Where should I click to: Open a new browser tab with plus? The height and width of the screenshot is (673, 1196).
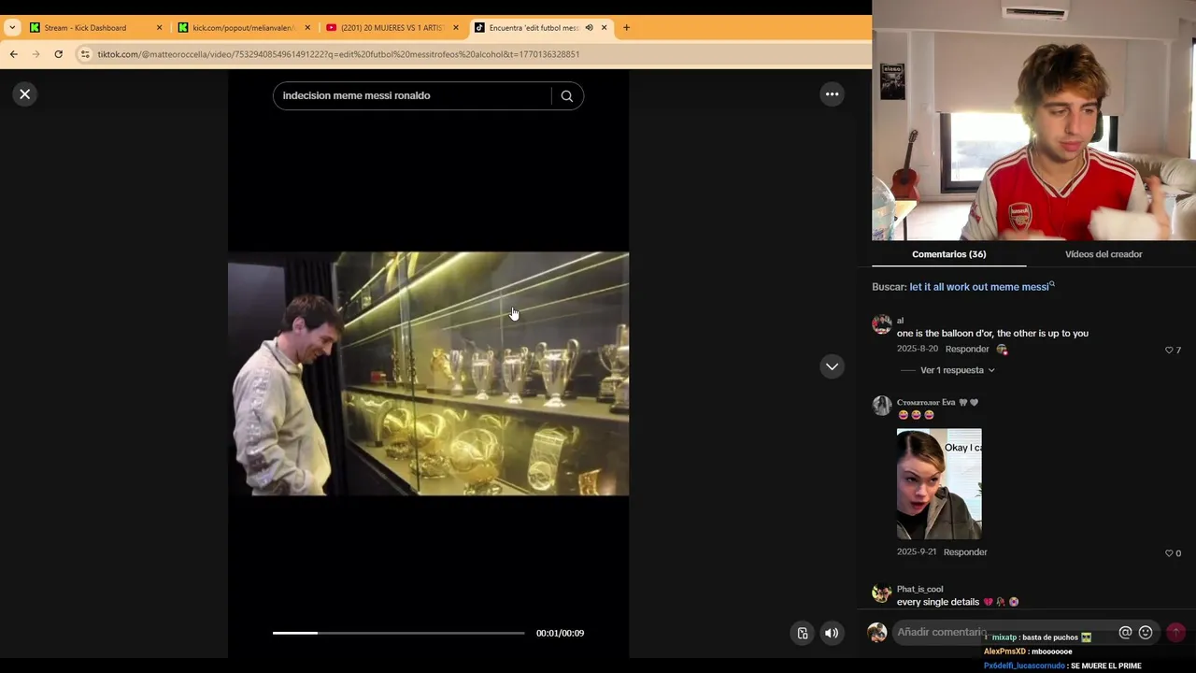[x=626, y=28]
